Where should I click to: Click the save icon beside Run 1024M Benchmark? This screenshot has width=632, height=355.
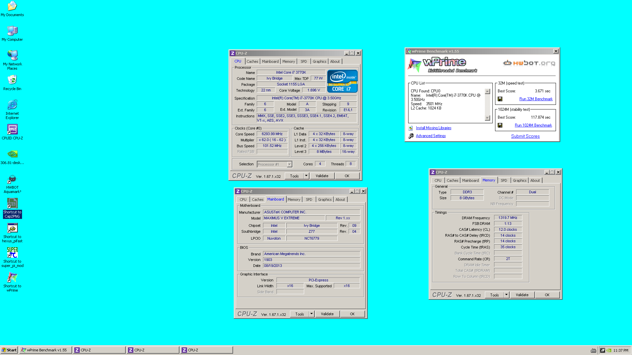(x=500, y=125)
